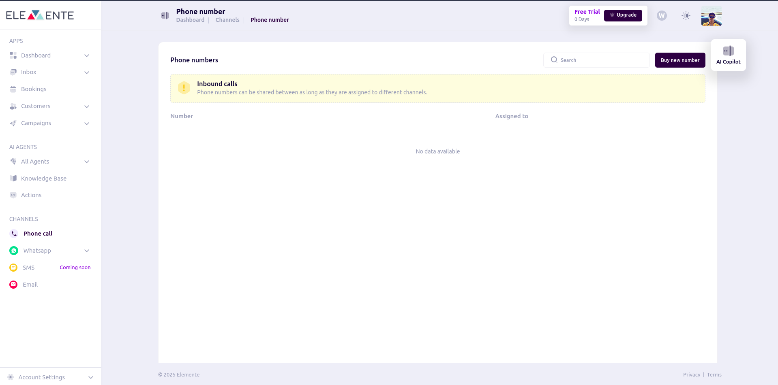Click the Free Trial label
Screen dimensions: 778x385
tap(587, 12)
